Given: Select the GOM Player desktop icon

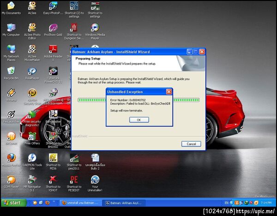Looking at the screenshot, I should 11,181.
